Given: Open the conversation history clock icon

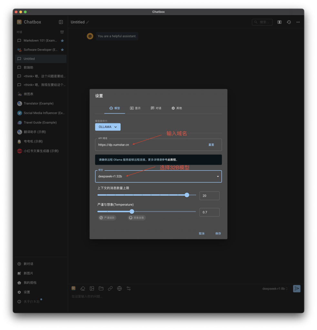Looking at the screenshot, I should (x=289, y=22).
